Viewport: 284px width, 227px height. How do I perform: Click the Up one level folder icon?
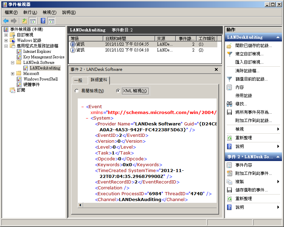(25, 21)
